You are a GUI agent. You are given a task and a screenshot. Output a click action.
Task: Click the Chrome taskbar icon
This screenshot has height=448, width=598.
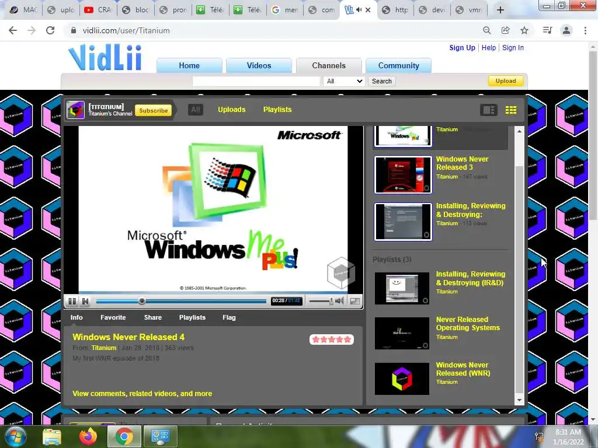(x=124, y=436)
